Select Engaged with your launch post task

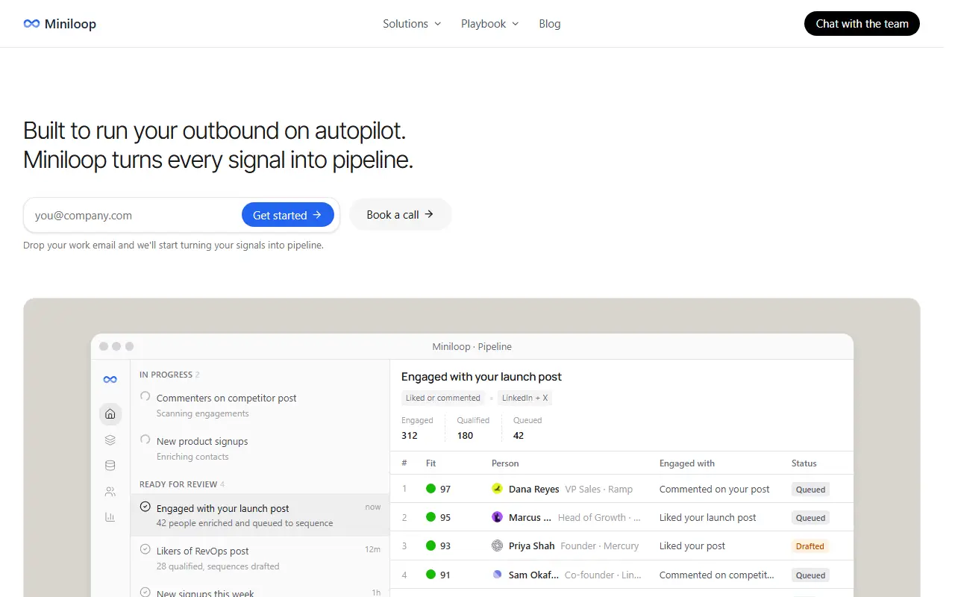pos(260,515)
